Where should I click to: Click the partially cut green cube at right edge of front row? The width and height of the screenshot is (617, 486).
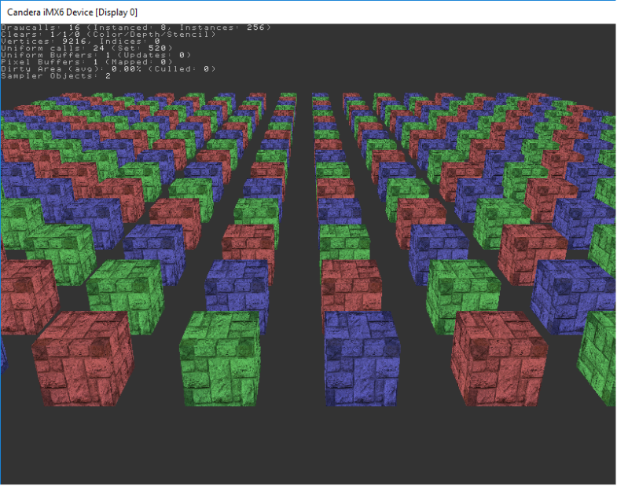tap(598, 358)
